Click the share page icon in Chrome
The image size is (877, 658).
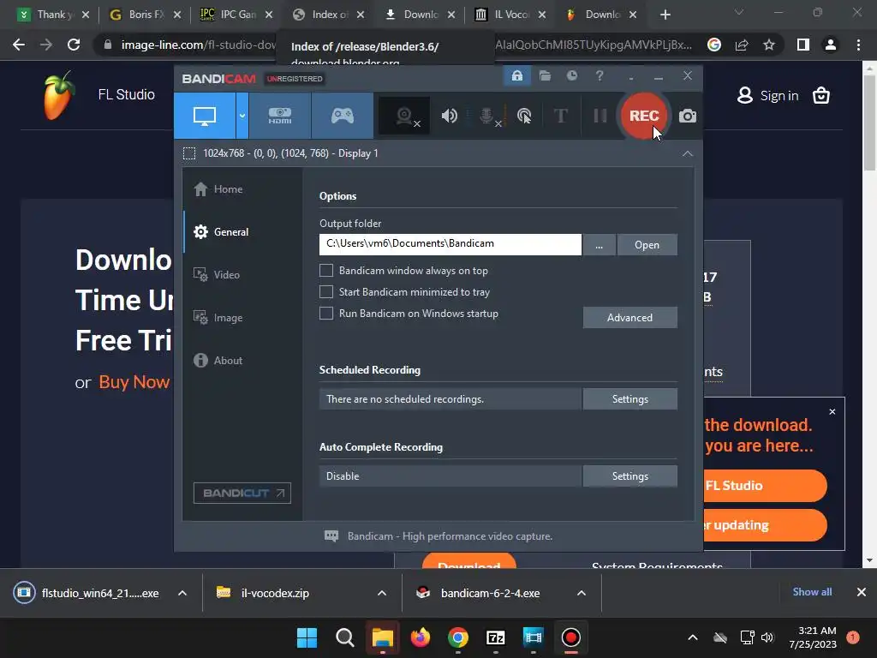[x=742, y=45]
